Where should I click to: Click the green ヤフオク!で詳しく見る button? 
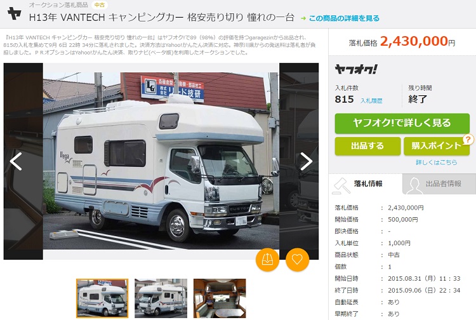402,123
